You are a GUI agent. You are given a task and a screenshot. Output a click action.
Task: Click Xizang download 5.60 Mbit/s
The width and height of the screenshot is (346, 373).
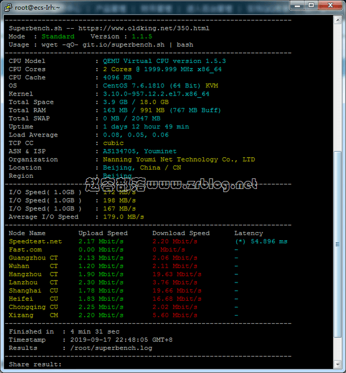tap(175, 315)
